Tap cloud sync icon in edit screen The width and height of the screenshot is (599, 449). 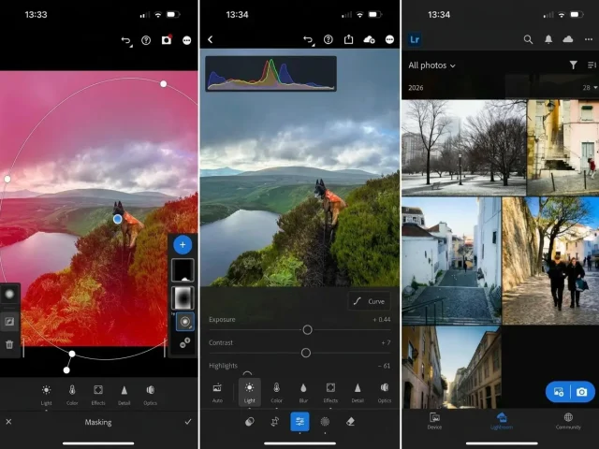point(369,39)
